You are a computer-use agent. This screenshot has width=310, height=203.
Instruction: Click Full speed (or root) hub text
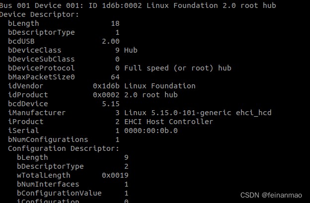[178, 68]
